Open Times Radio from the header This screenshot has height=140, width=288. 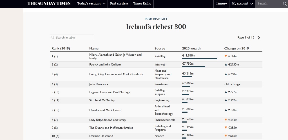[142, 4]
